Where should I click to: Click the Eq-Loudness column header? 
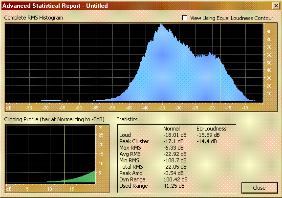212,129
